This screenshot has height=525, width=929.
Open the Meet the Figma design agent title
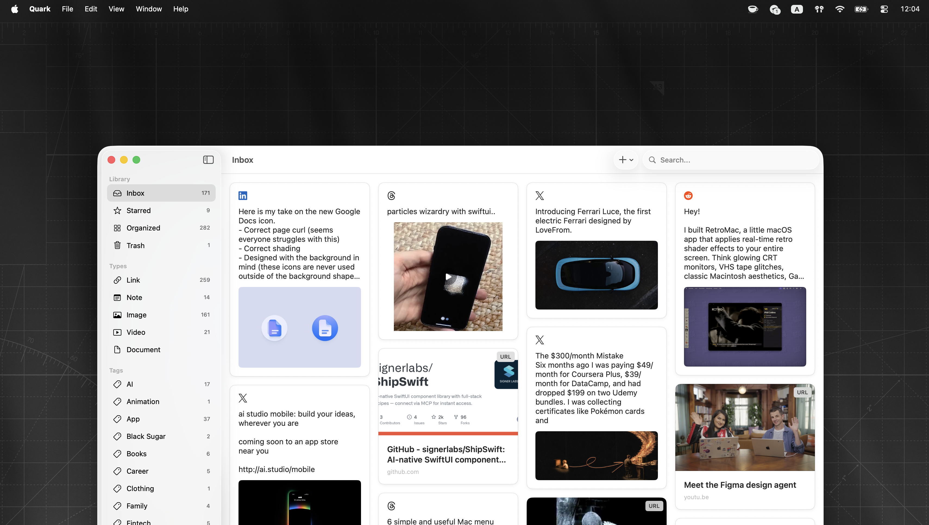tap(740, 485)
